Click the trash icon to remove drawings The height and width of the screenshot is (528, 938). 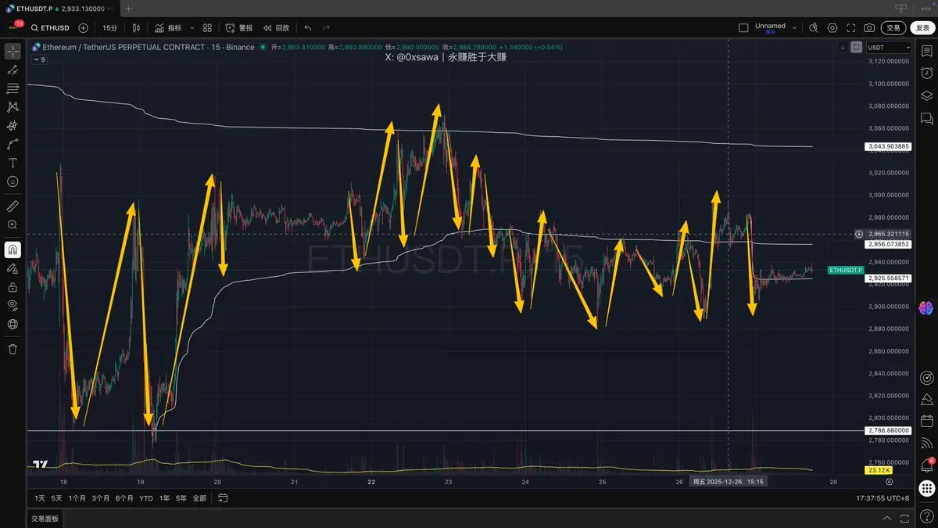(x=13, y=349)
